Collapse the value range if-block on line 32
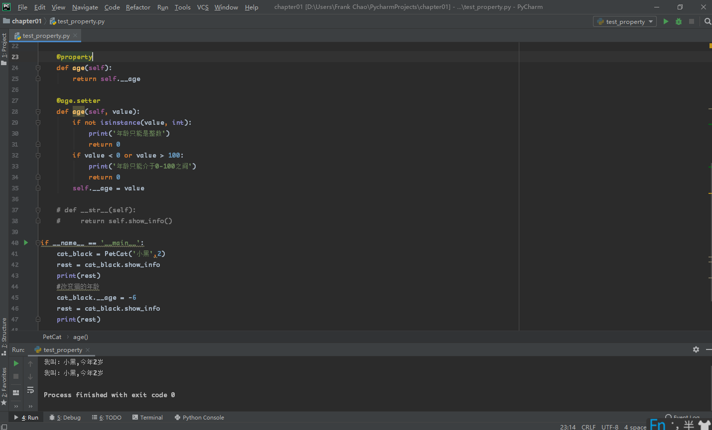The image size is (712, 430). coord(38,155)
